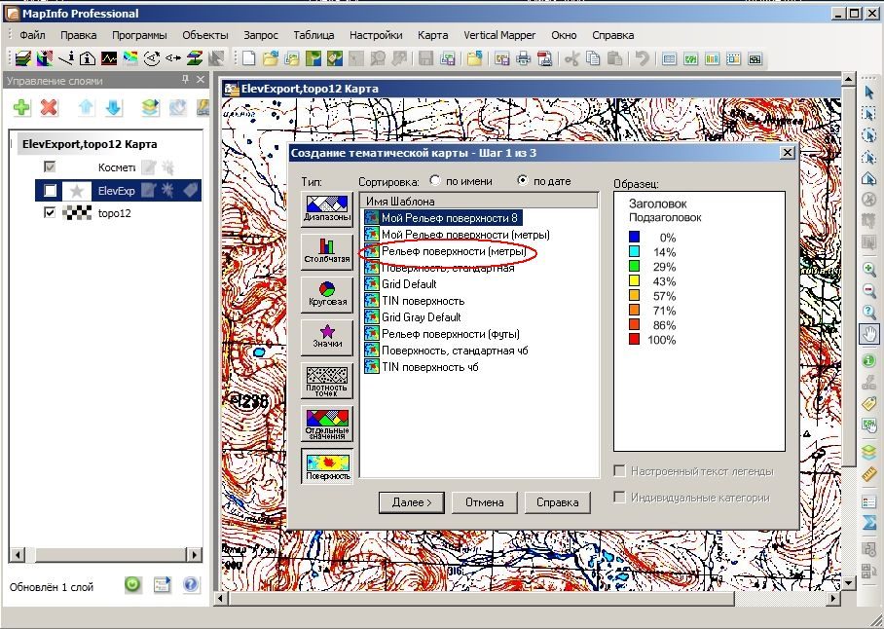Select the 'по имени' sort radio button
The height and width of the screenshot is (629, 884).
pyautogui.click(x=435, y=180)
